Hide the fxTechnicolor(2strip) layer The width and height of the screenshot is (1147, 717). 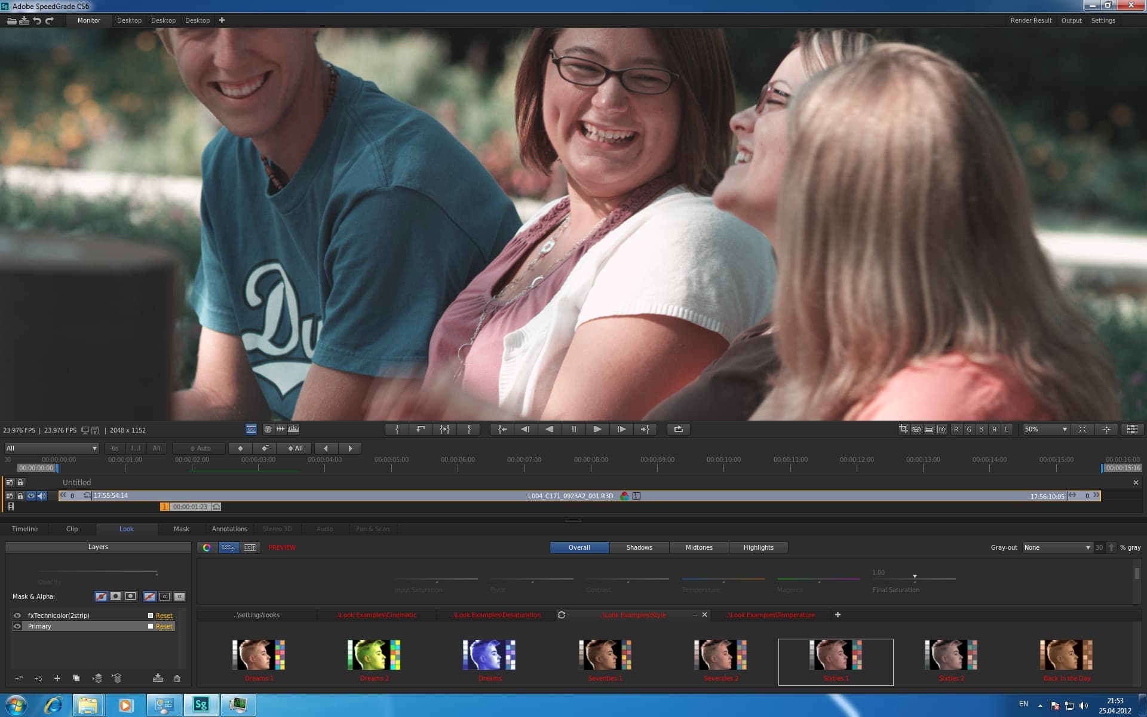click(x=17, y=615)
